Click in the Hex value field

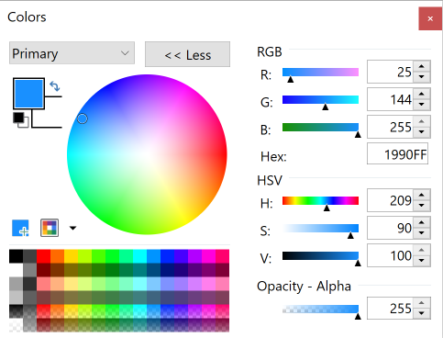click(x=397, y=153)
